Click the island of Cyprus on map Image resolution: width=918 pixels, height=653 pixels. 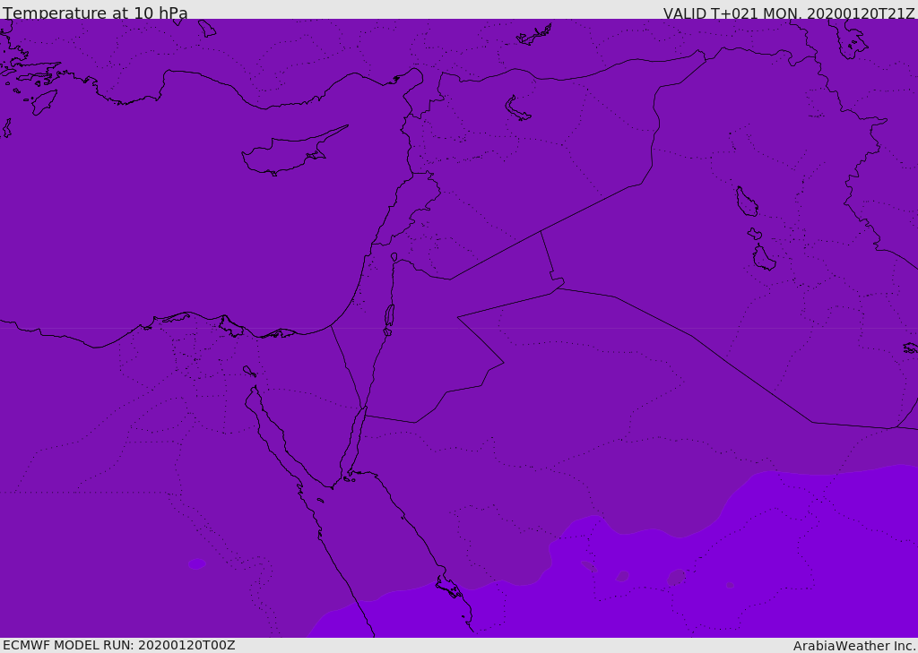pyautogui.click(x=293, y=151)
